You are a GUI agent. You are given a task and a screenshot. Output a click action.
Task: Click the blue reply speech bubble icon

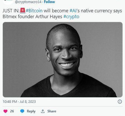(x=22, y=111)
